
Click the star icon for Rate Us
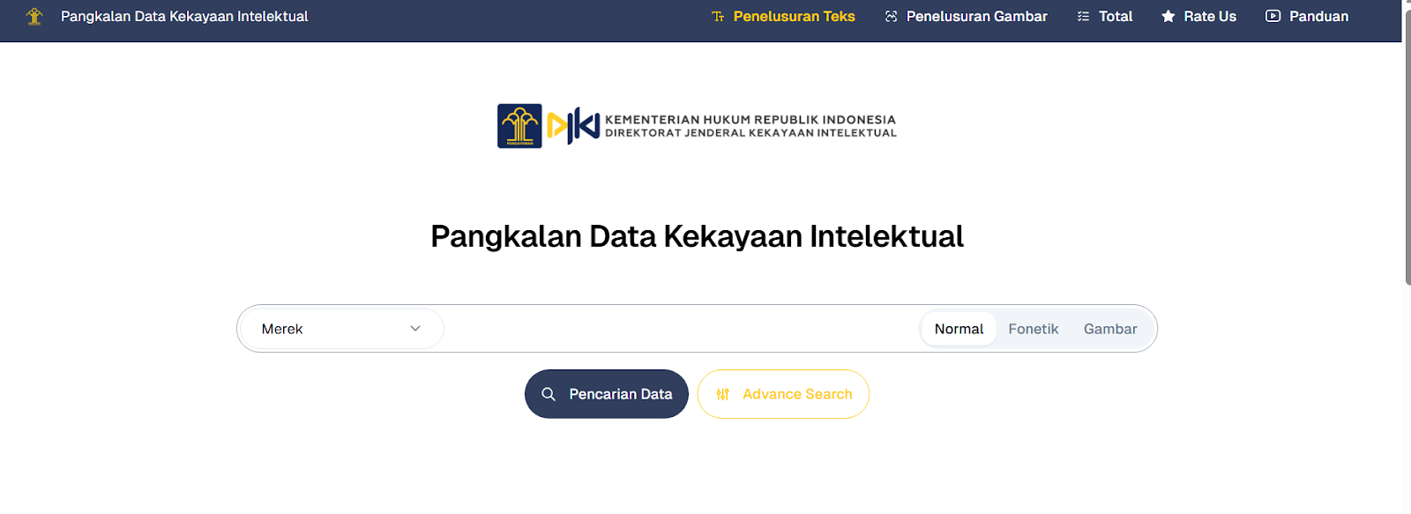pos(1168,17)
